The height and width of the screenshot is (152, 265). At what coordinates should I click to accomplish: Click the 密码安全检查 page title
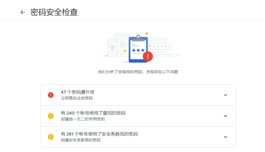coord(54,12)
